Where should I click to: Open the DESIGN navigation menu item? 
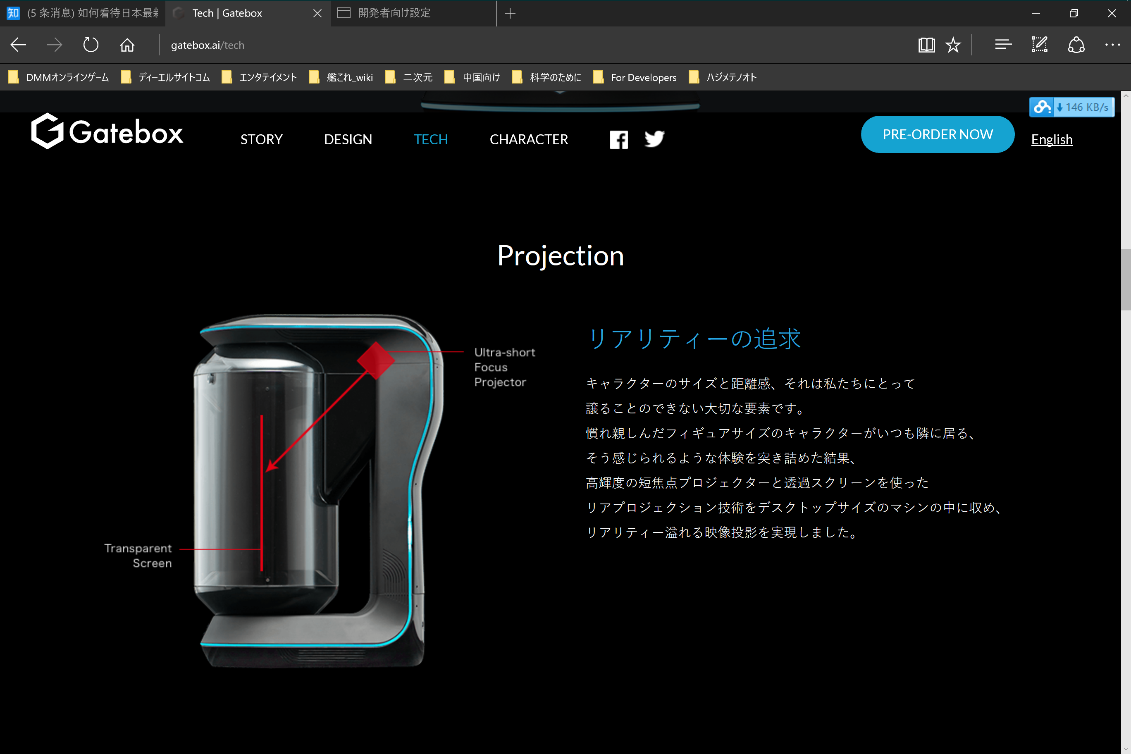point(348,139)
